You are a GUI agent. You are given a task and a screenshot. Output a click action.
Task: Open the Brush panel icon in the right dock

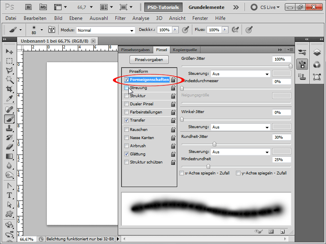[x=302, y=64]
